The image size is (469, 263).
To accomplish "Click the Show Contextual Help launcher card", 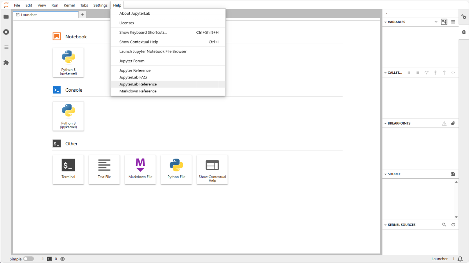I will click(213, 169).
